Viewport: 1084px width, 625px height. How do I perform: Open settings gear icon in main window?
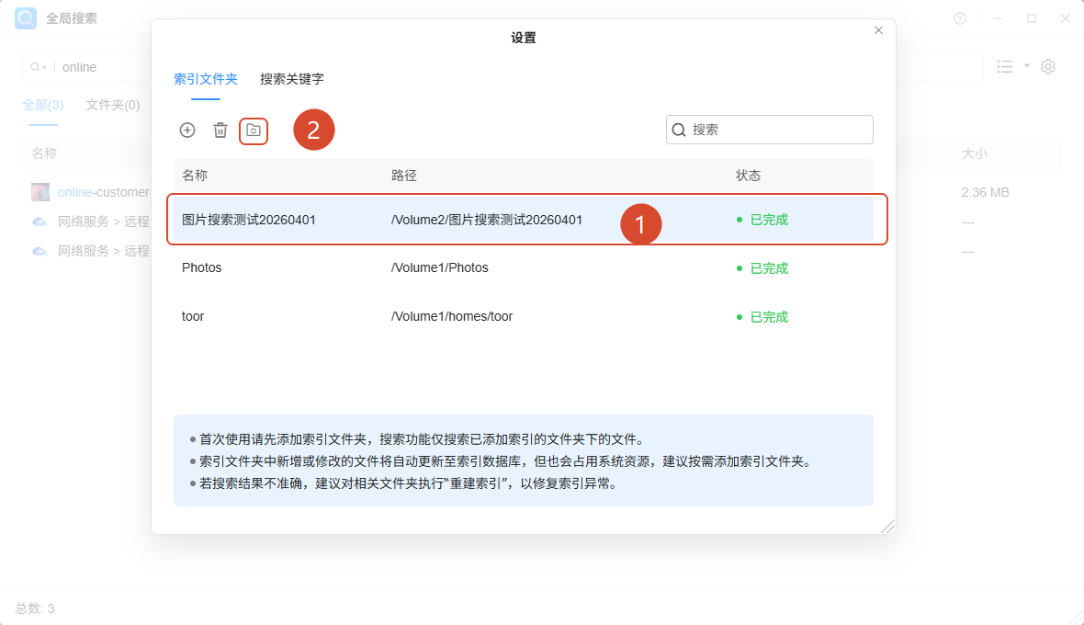(1048, 66)
